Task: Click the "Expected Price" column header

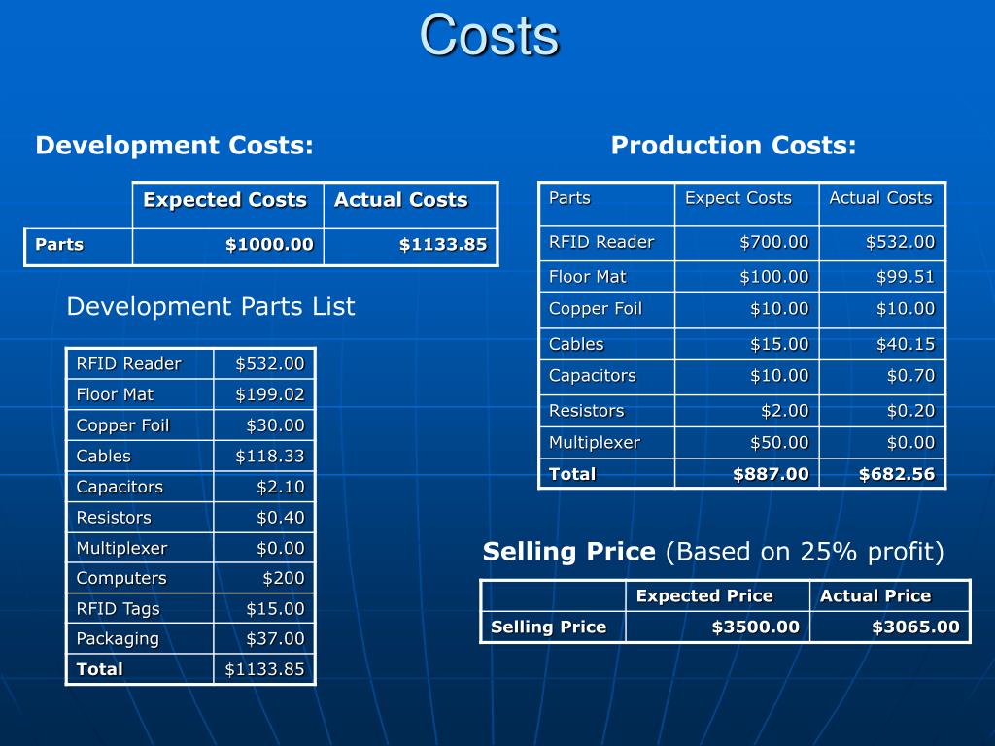Action: coord(704,596)
